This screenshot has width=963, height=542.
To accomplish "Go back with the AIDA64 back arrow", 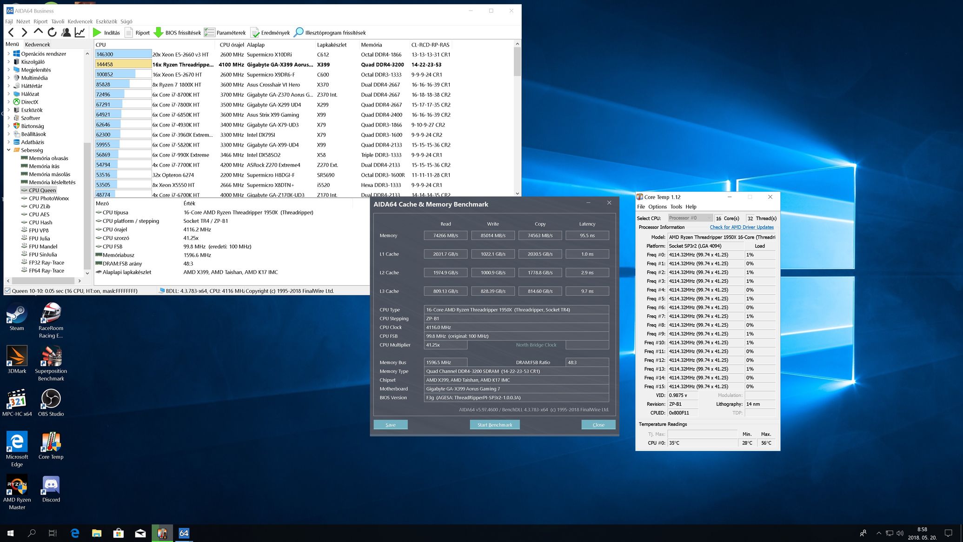I will (11, 33).
